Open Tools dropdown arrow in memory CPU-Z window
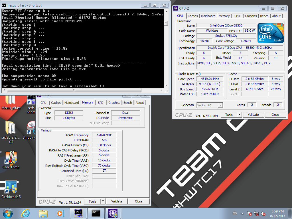292x219 pixels. tap(103, 201)
